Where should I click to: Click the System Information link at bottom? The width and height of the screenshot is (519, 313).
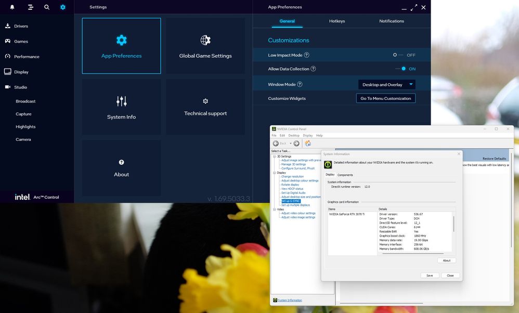289,301
